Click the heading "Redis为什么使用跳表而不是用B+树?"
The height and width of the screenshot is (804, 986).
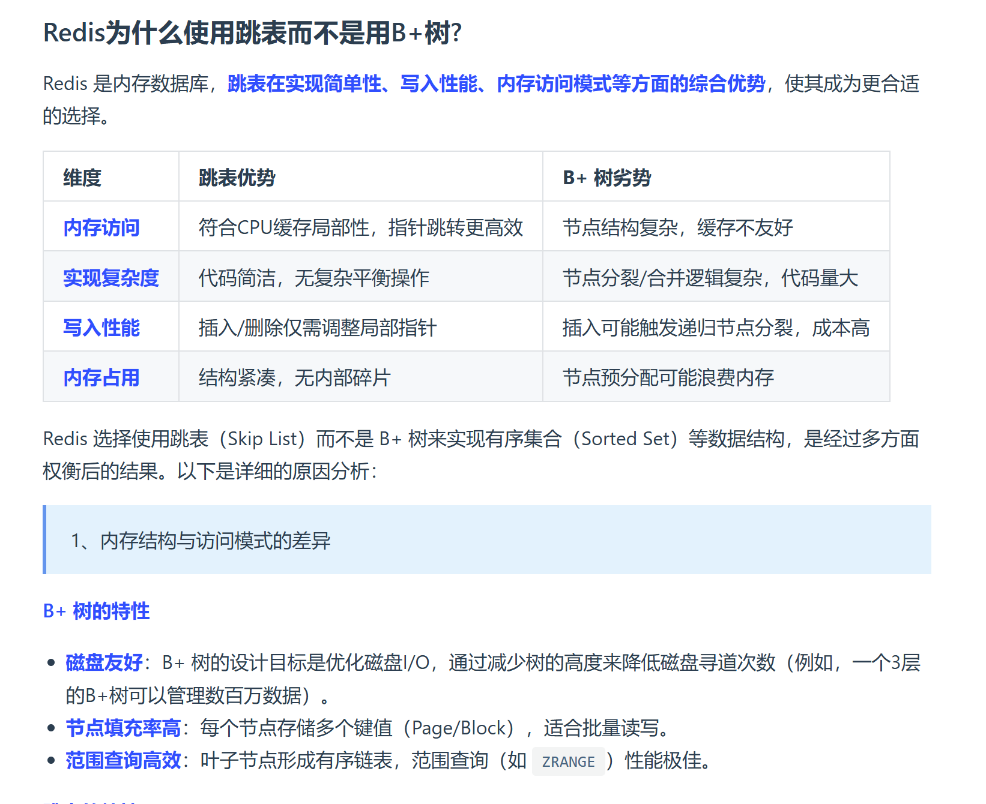pyautogui.click(x=252, y=32)
